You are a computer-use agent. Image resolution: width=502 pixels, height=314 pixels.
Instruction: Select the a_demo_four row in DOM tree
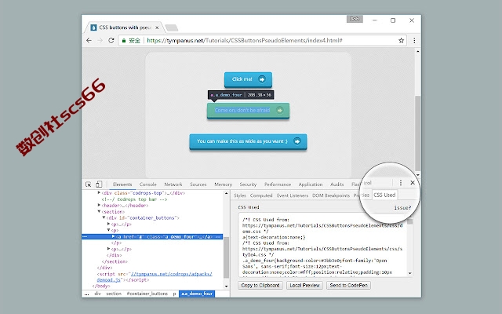pos(152,236)
